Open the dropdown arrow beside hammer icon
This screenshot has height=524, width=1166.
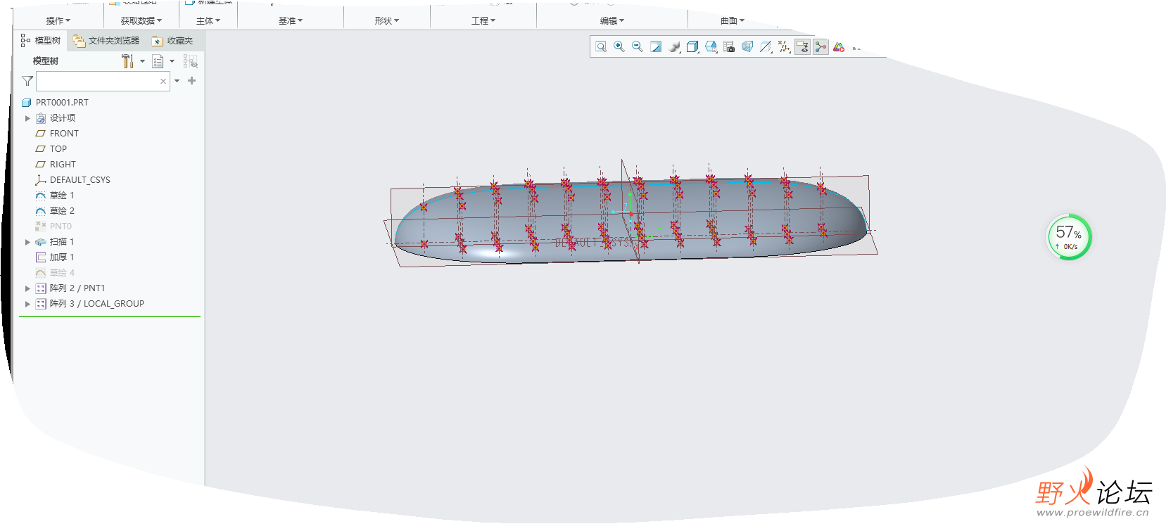click(x=142, y=61)
